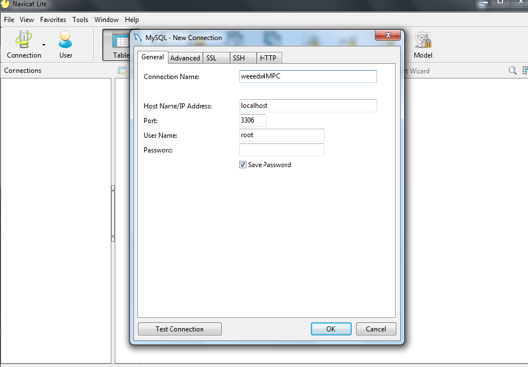Open the File menu
The image size is (528, 367).
point(9,20)
